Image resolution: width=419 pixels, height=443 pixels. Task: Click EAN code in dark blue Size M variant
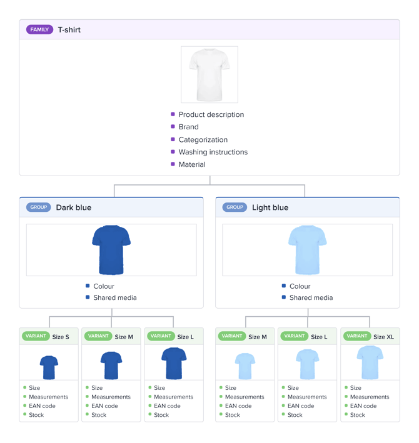pos(104,406)
